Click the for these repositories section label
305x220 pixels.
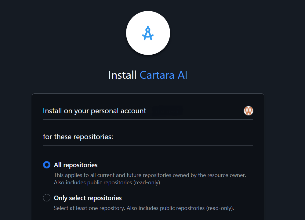pyautogui.click(x=78, y=137)
